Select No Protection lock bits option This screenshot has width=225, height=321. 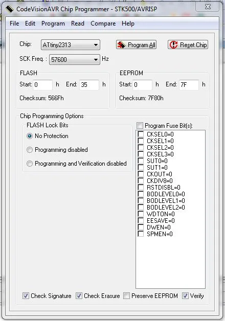click(x=30, y=136)
